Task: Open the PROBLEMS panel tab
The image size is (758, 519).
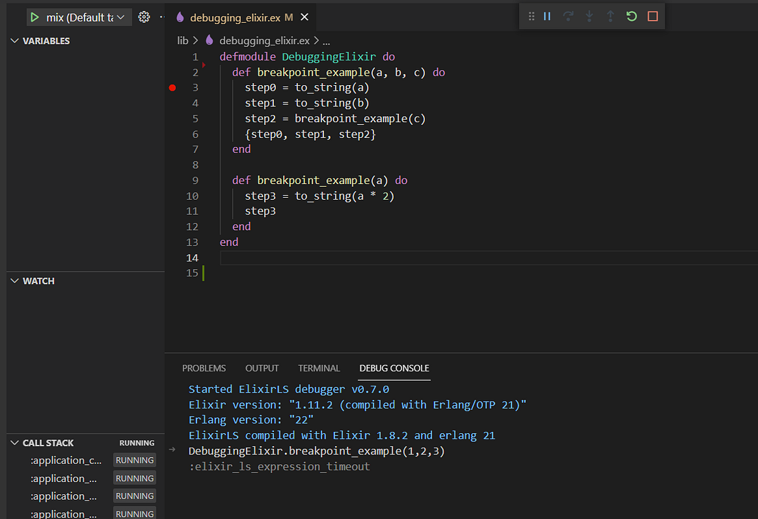Action: pos(204,368)
